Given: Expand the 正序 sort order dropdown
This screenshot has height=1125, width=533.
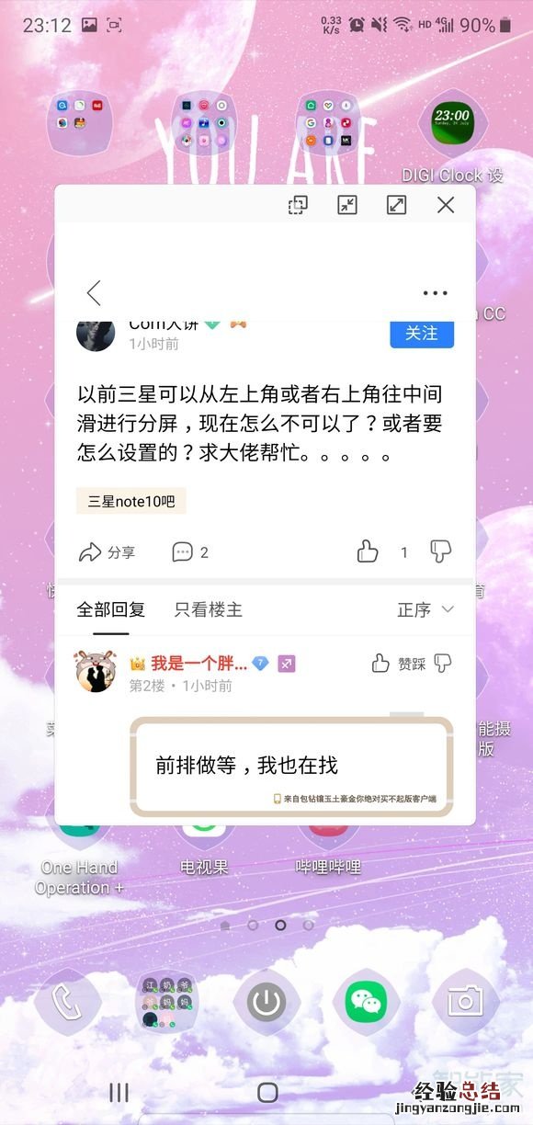Looking at the screenshot, I should click(425, 609).
